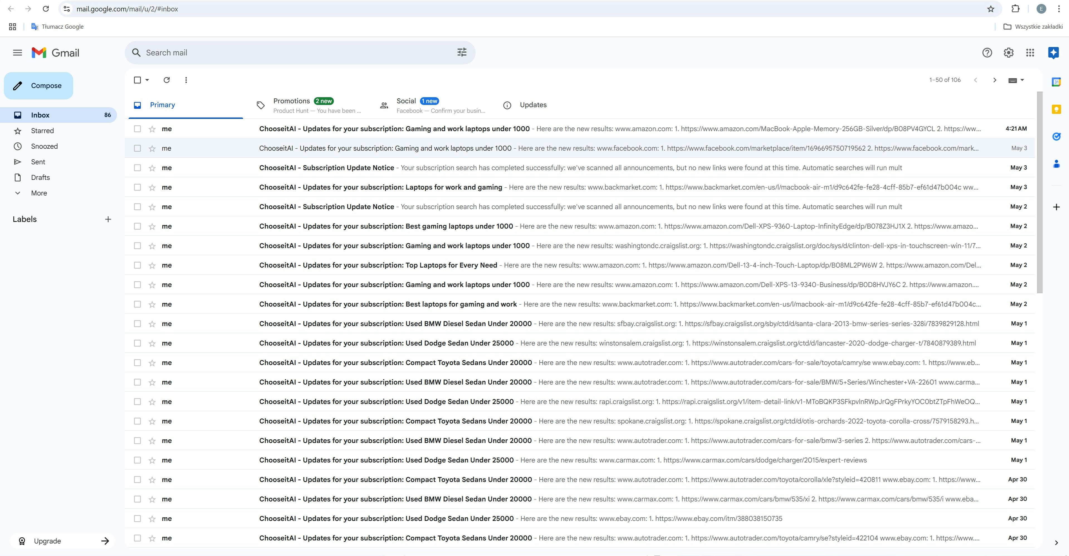Open Gmail Settings gear

tap(1008, 53)
